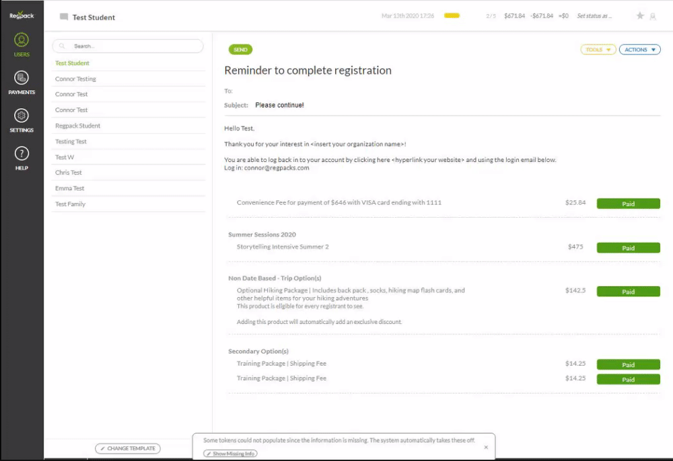Image resolution: width=673 pixels, height=461 pixels.
Task: Click the user profile icon next to star
Action: [x=652, y=16]
